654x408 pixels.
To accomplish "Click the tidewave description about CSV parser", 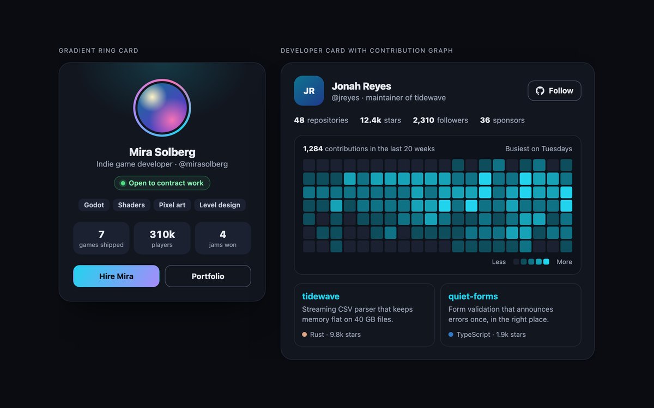I will (x=358, y=314).
